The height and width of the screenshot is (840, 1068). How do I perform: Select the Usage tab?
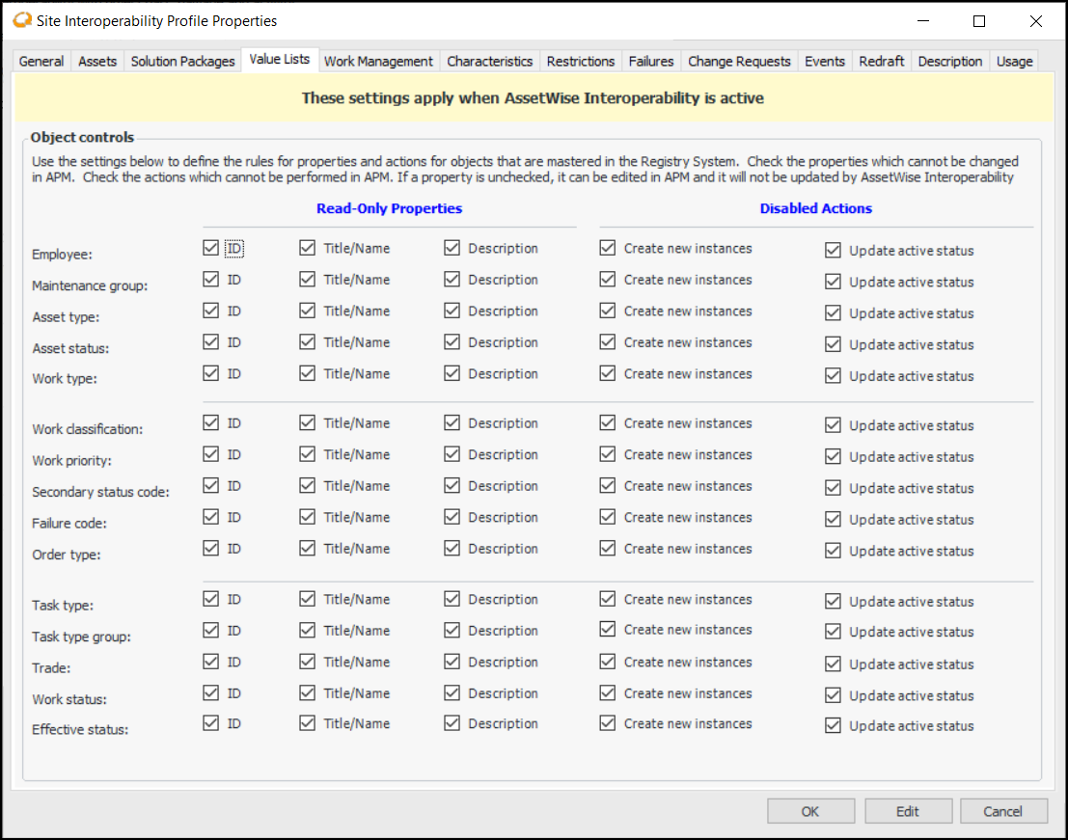(x=1014, y=61)
